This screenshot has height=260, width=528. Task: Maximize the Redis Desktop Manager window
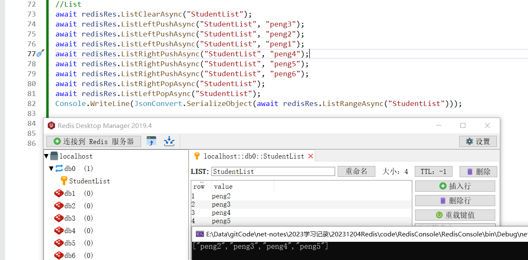pos(463,125)
